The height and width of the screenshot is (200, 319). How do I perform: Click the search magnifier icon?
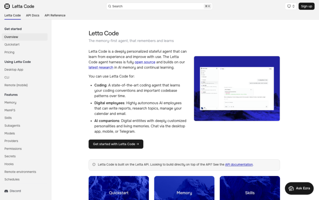tap(109, 6)
